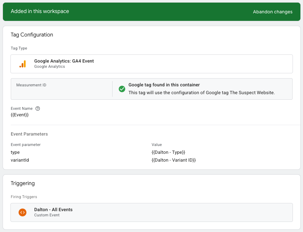Click the Tag Configuration heading
The image size is (303, 232).
pos(32,35)
